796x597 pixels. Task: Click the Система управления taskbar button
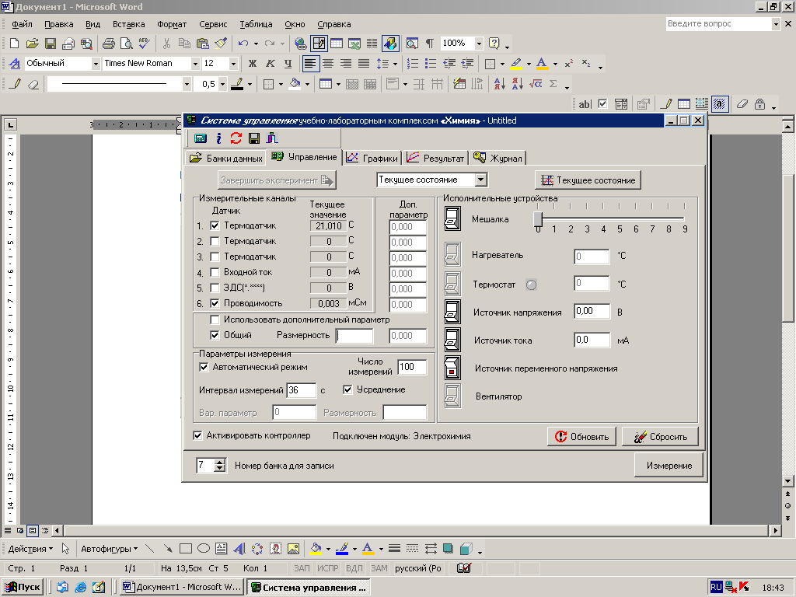pyautogui.click(x=308, y=588)
